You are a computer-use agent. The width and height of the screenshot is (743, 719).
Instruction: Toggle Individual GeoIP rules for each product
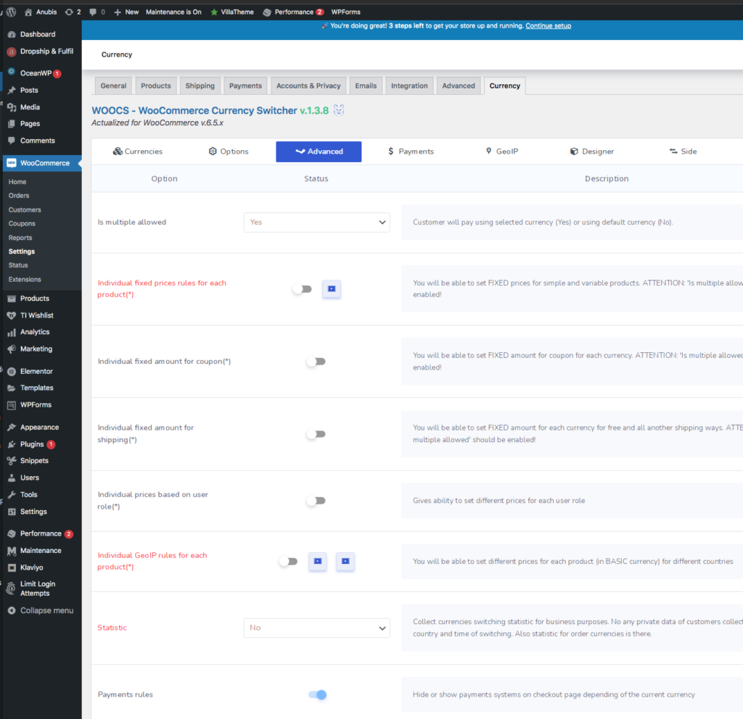click(288, 562)
